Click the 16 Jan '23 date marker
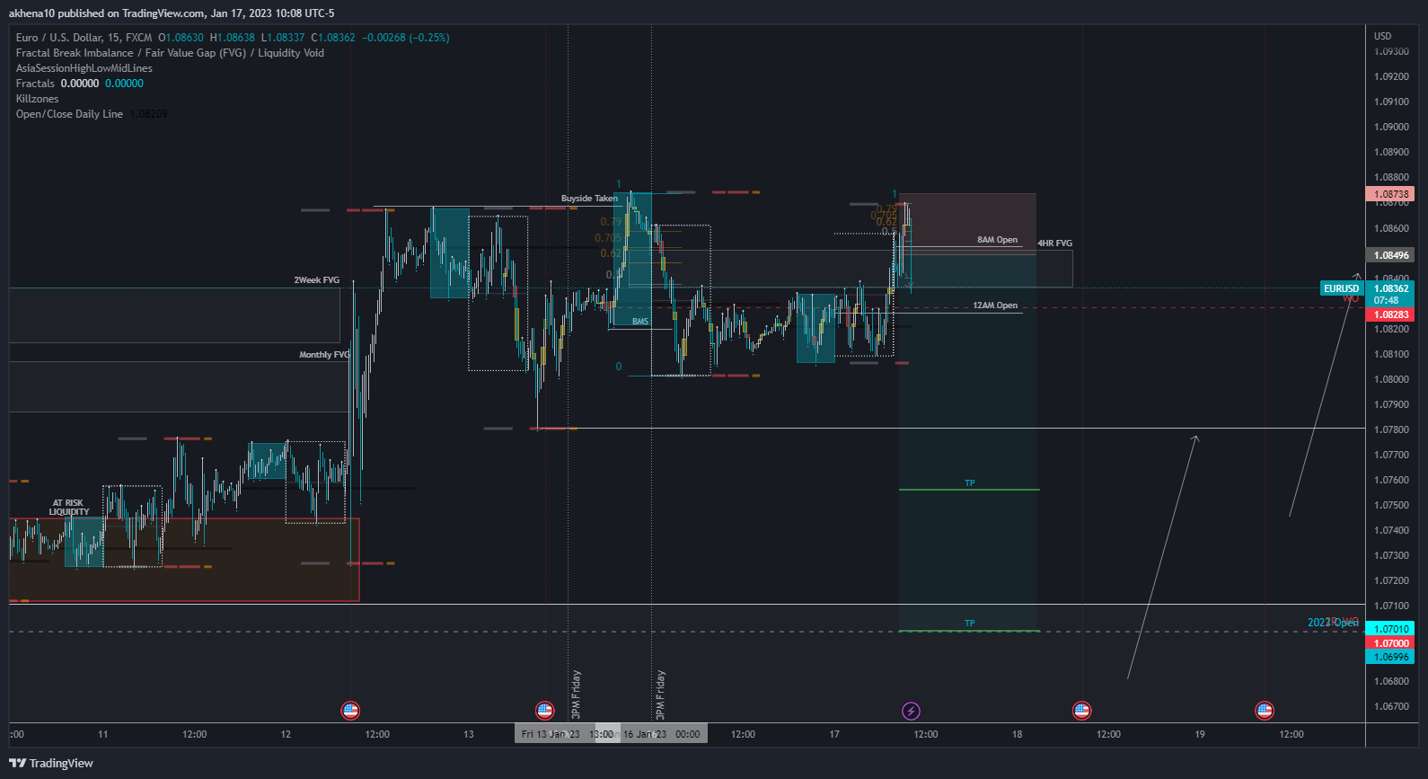This screenshot has height=779, width=1428. [645, 734]
